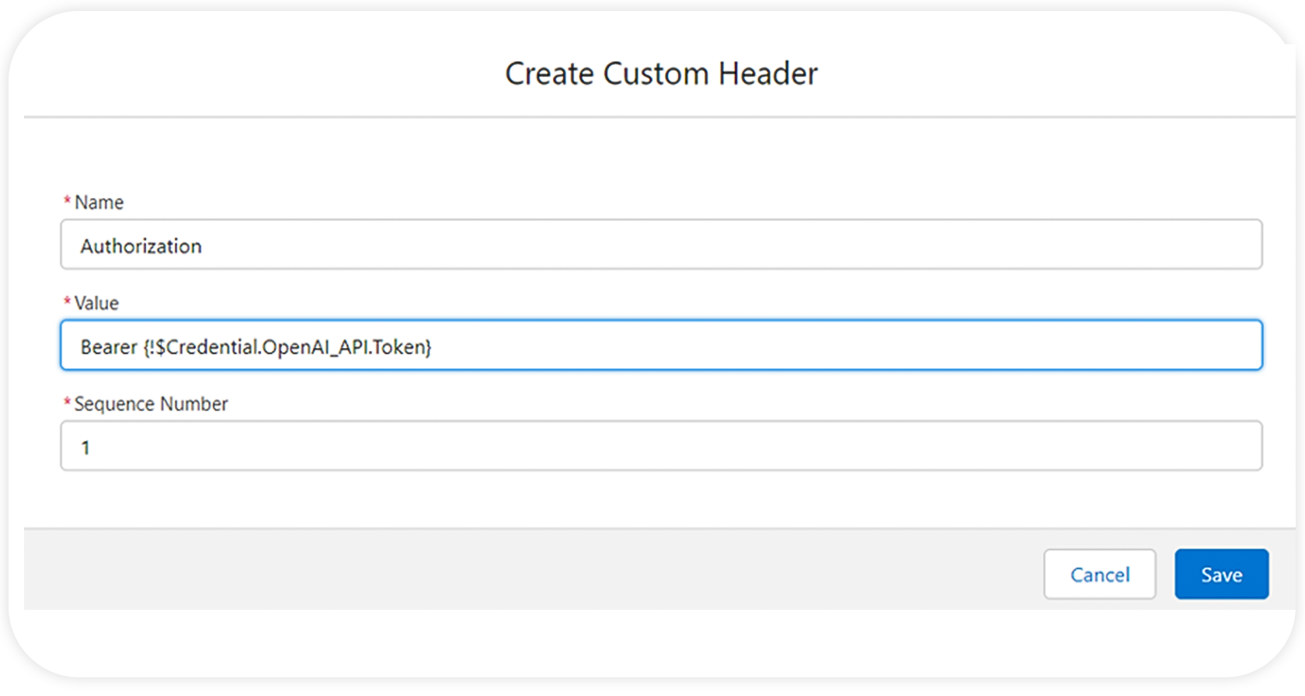Image resolution: width=1305 pixels, height=696 pixels.
Task: Click the Save button
Action: pos(1221,574)
